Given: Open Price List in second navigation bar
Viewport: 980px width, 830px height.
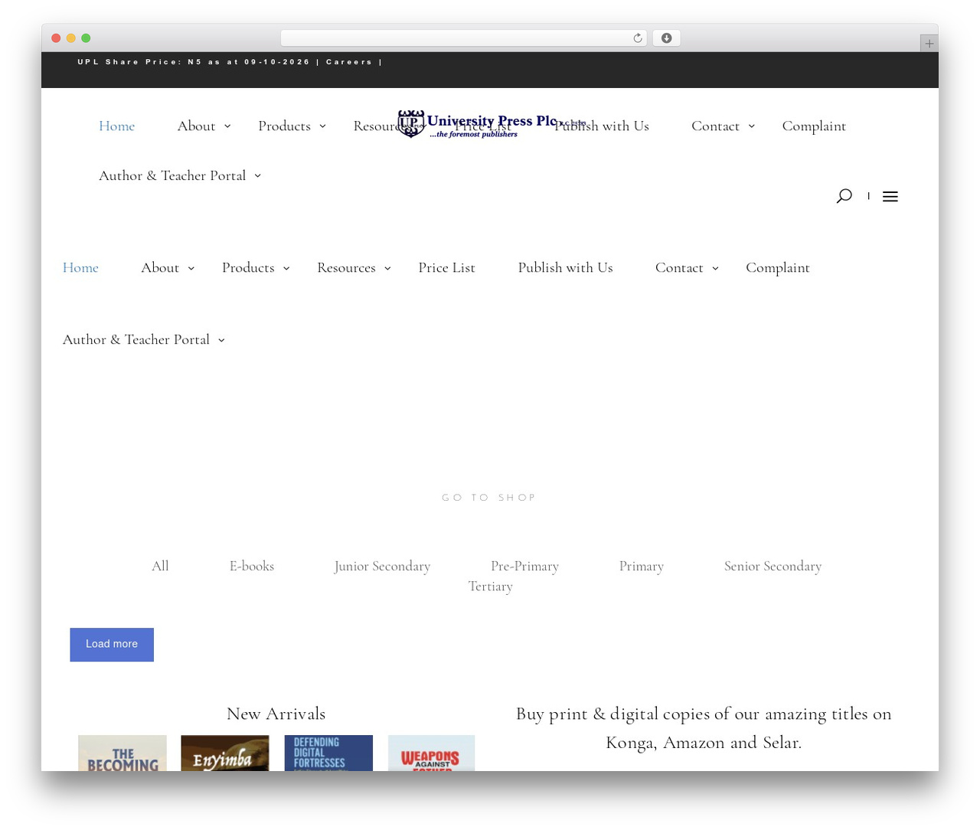Looking at the screenshot, I should pyautogui.click(x=446, y=267).
